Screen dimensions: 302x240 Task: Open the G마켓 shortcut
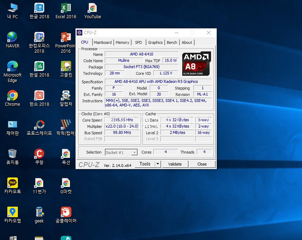pyautogui.click(x=66, y=186)
